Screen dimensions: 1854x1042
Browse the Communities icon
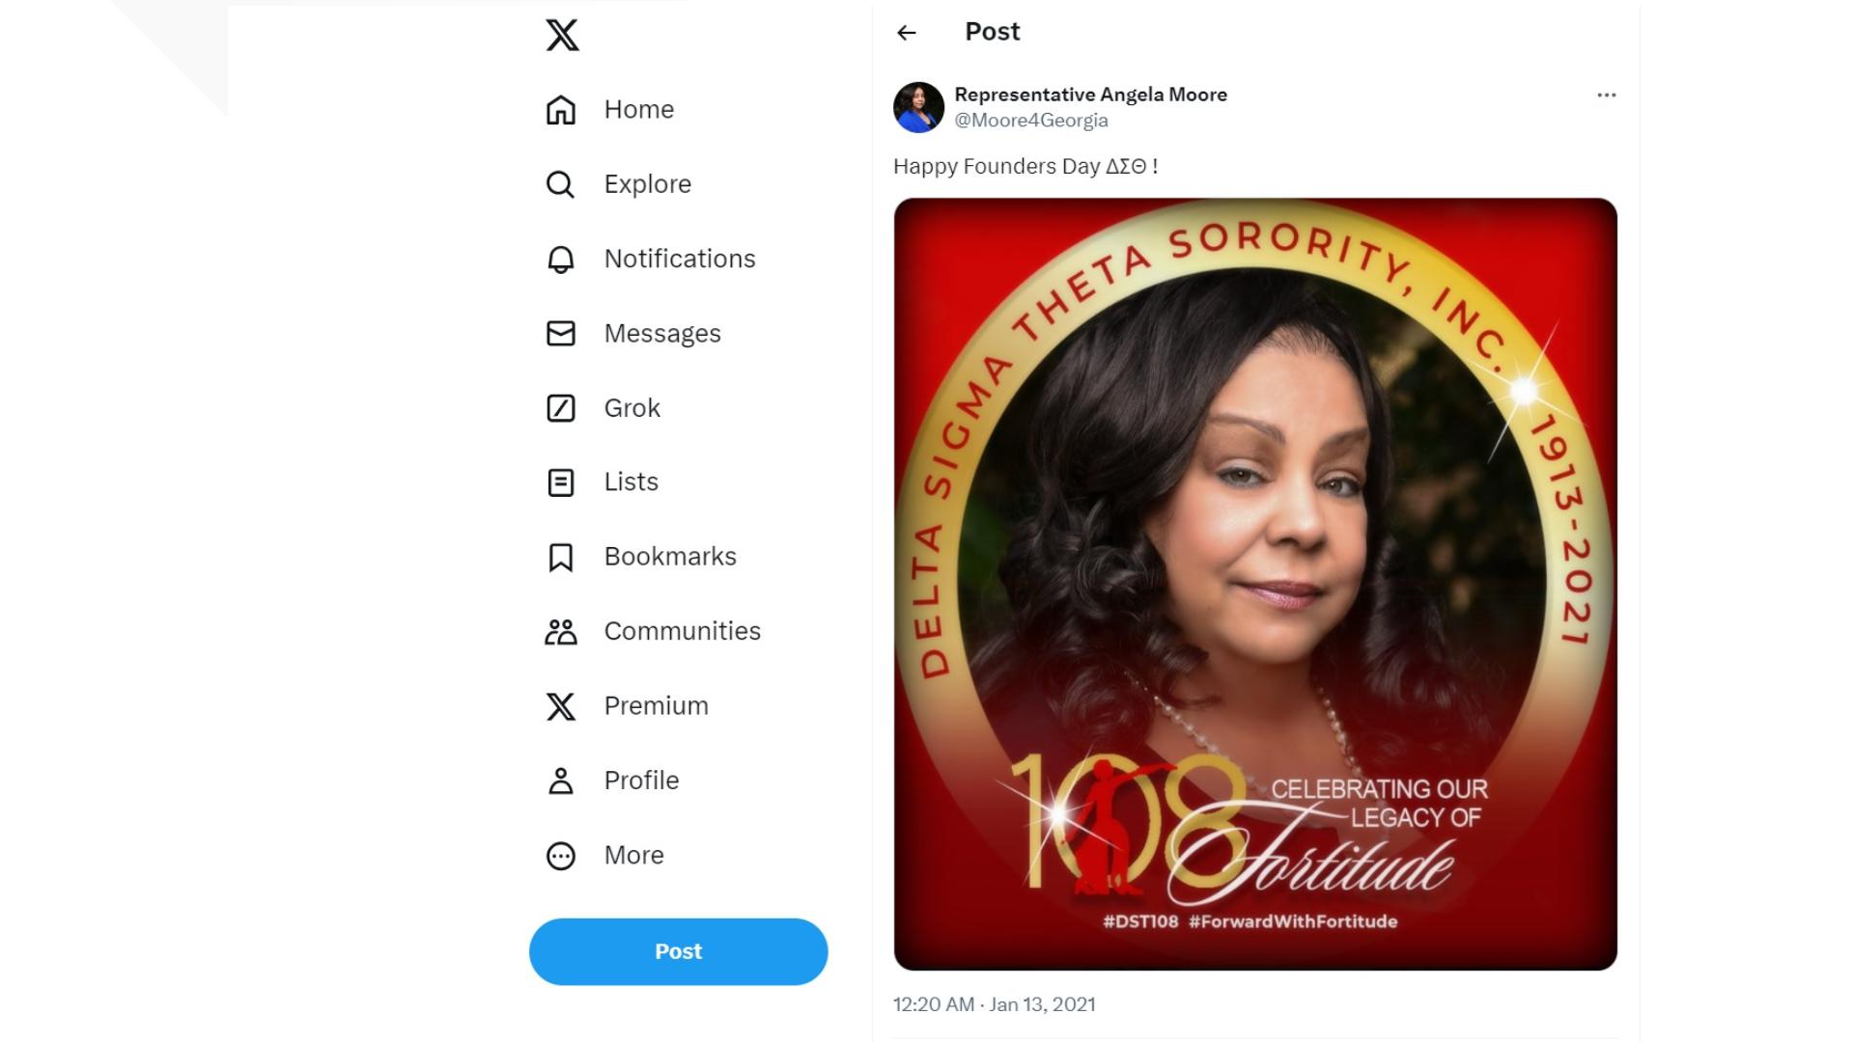(561, 630)
